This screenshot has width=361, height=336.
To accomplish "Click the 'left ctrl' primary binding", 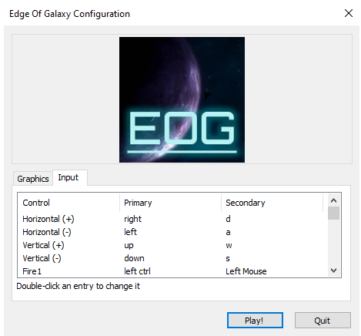I will tap(137, 271).
